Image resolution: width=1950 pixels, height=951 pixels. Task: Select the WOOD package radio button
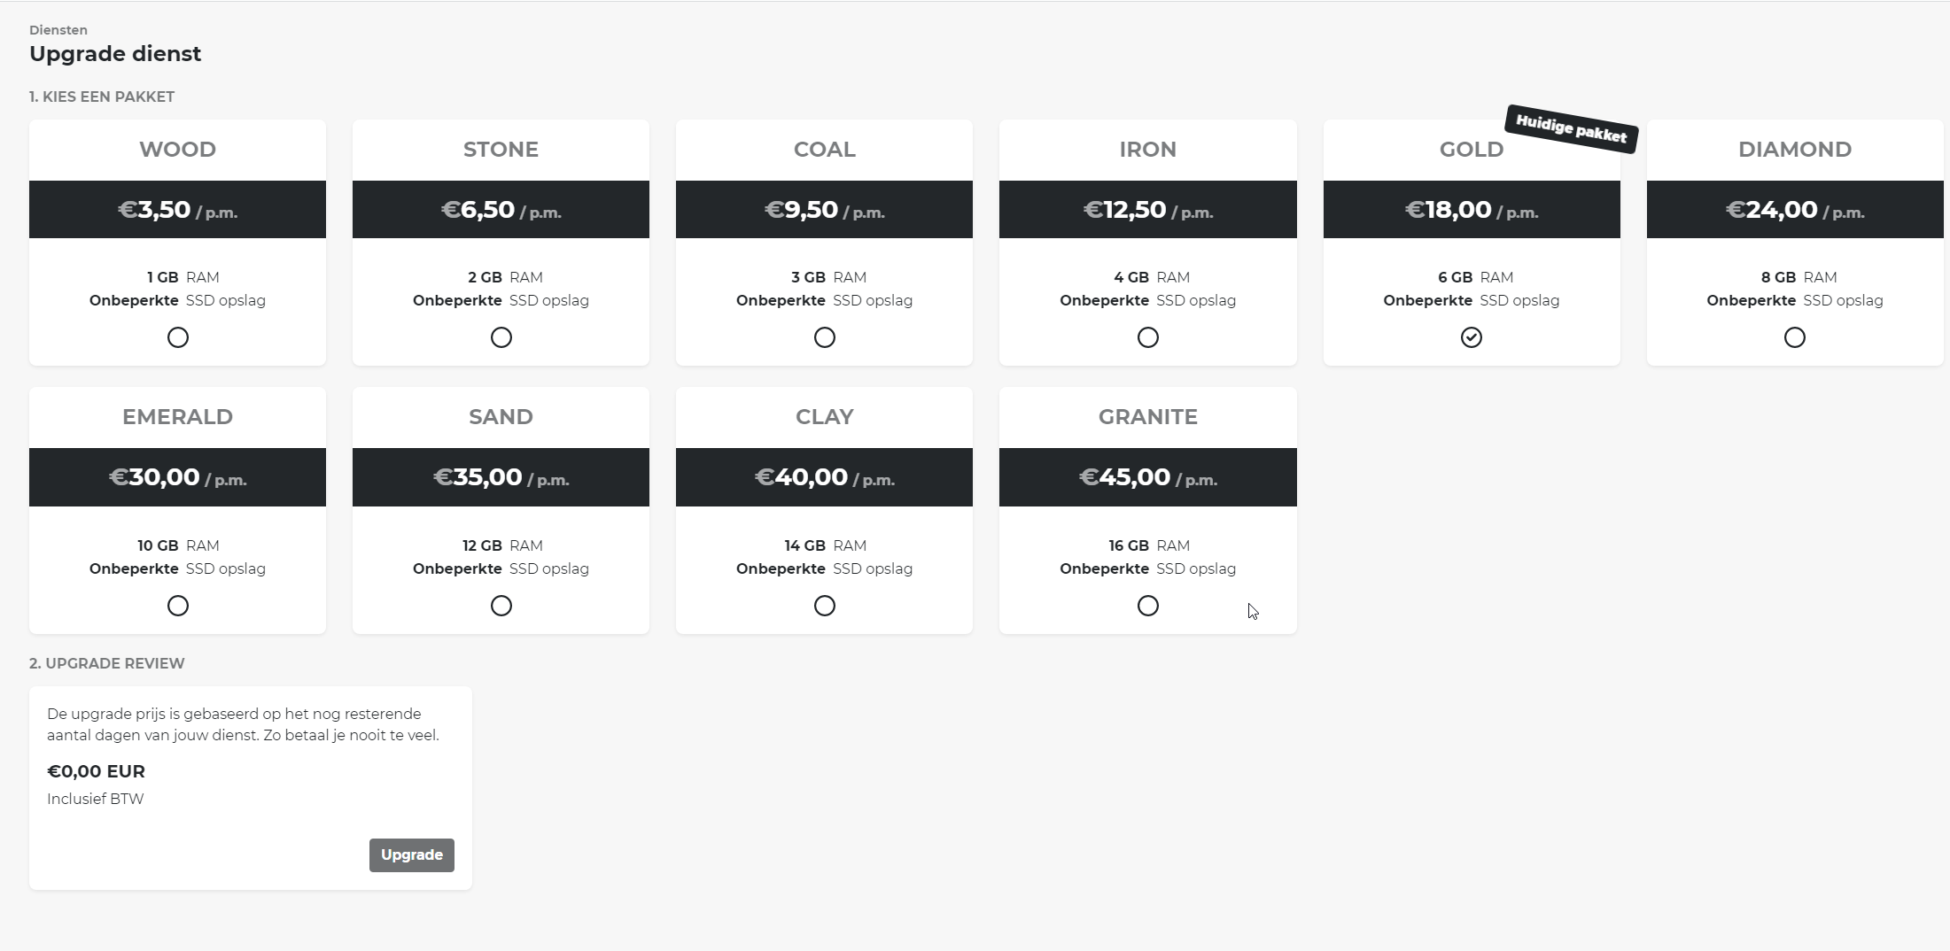pos(177,337)
